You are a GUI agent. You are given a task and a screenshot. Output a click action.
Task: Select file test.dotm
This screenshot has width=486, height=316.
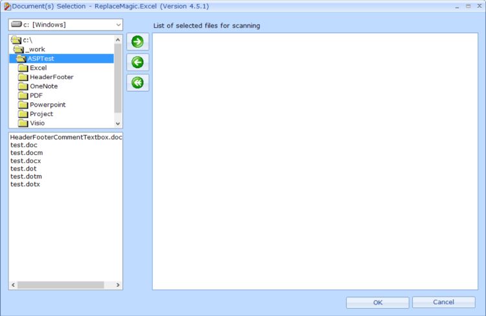click(26, 176)
